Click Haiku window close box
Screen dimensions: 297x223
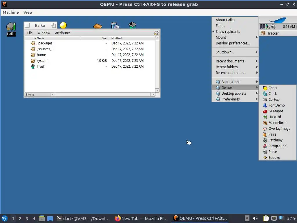[27, 25]
